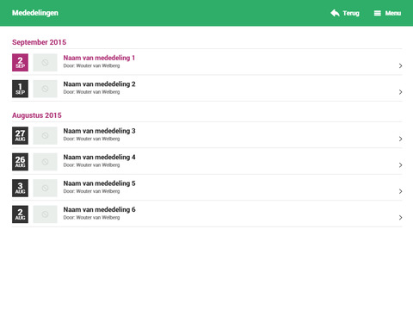
Task: Click the 26 AUG date badge
Action: point(20,162)
